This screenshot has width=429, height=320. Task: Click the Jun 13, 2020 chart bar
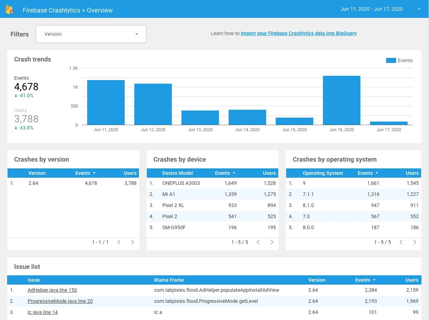[200, 118]
